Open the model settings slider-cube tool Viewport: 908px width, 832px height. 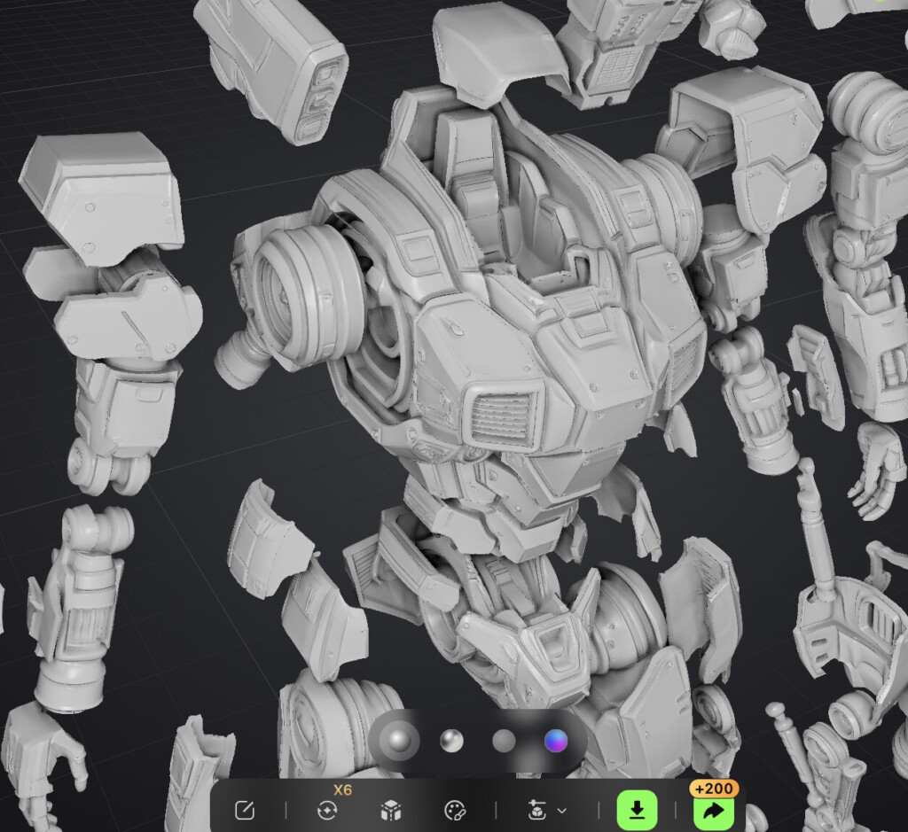[x=536, y=810]
